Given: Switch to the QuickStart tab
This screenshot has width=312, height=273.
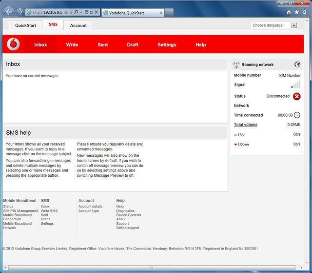Looking at the screenshot, I should 25,25.
